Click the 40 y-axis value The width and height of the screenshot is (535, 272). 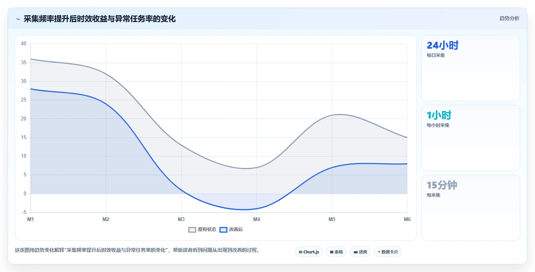point(24,44)
